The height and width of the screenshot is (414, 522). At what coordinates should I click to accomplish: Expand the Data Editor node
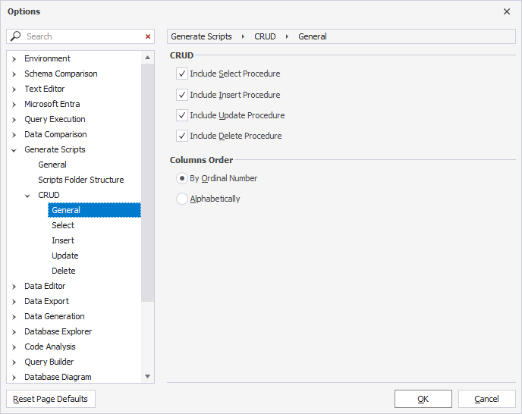point(14,287)
